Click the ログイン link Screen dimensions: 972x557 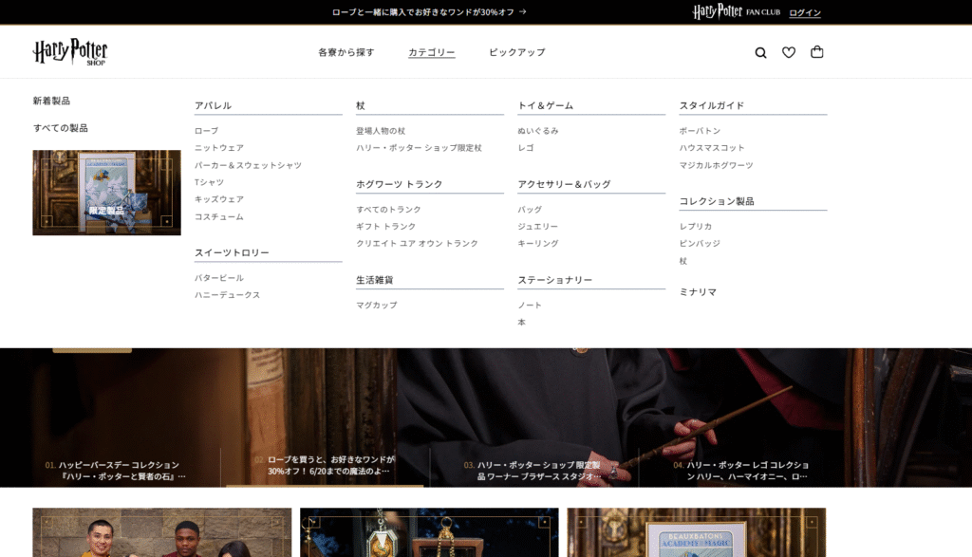coord(805,12)
